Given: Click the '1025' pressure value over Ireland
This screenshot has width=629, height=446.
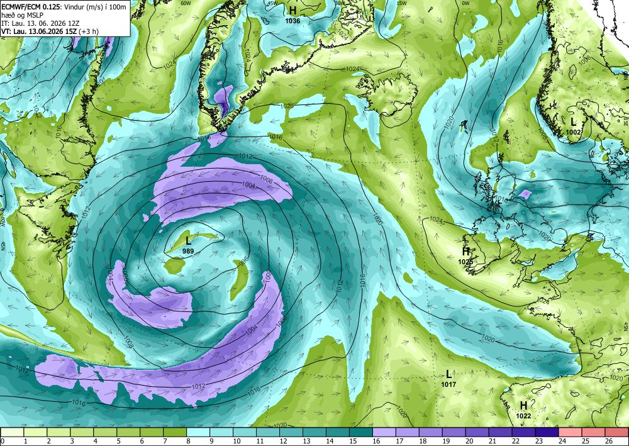Looking at the screenshot, I should 465,262.
